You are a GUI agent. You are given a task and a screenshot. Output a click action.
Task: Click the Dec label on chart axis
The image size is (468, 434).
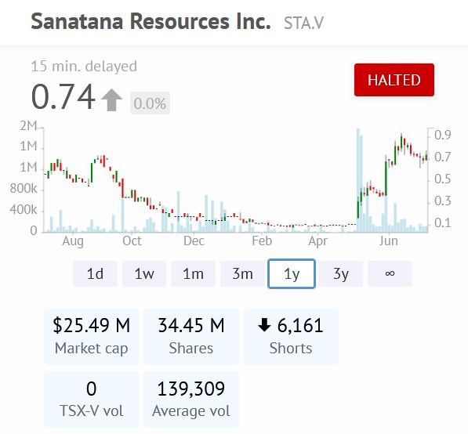click(x=194, y=241)
